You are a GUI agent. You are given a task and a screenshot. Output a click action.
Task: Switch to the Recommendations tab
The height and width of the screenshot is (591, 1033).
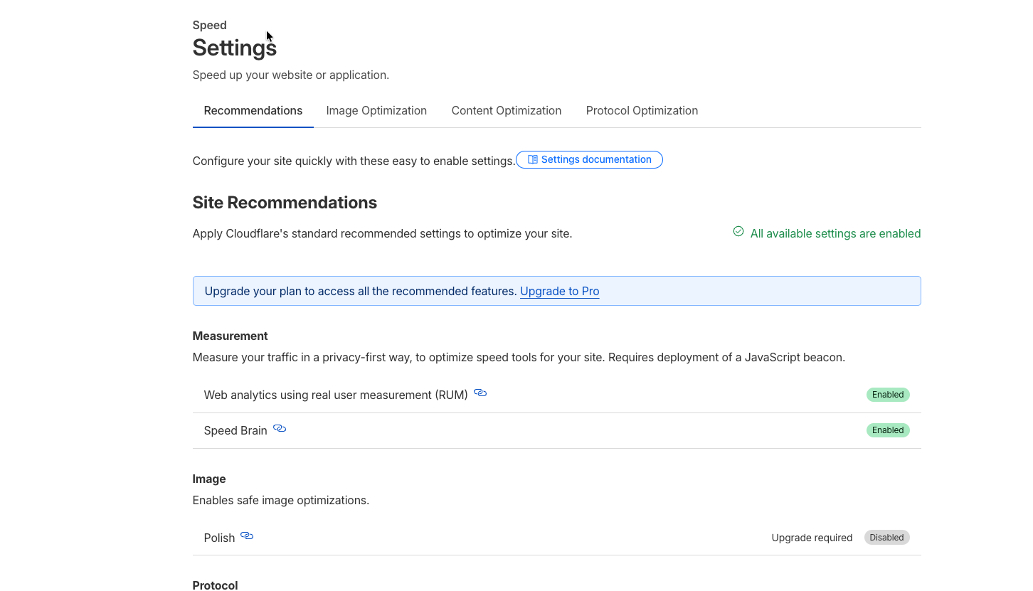(253, 111)
